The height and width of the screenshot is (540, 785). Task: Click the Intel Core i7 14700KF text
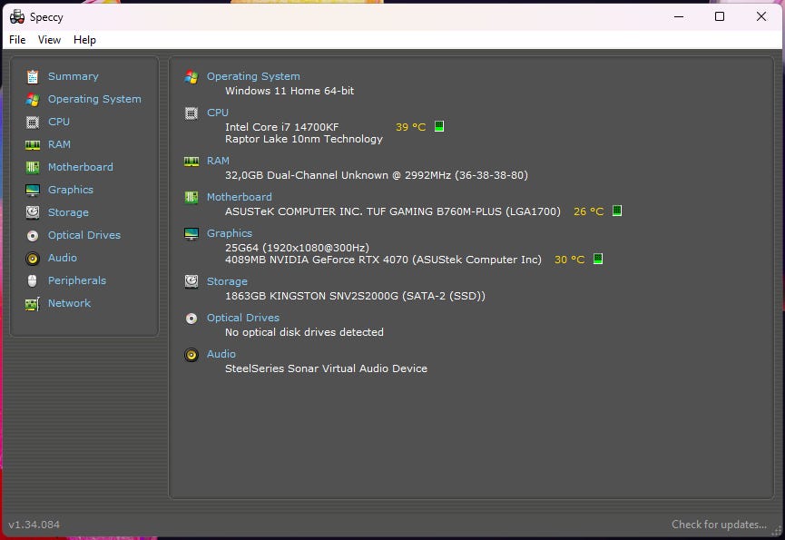282,127
